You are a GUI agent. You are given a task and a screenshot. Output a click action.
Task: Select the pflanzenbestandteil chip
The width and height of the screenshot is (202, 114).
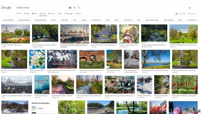tap(152, 20)
